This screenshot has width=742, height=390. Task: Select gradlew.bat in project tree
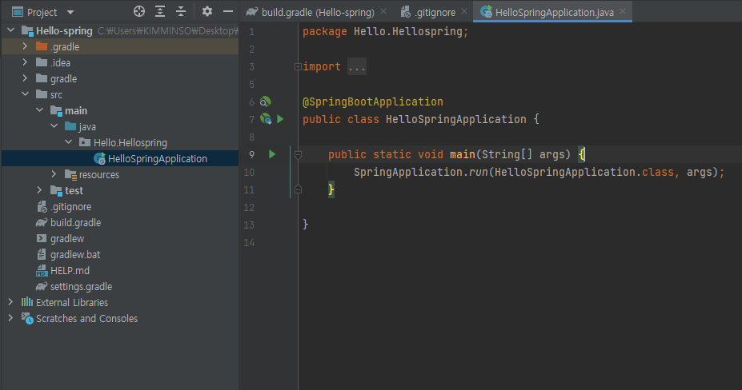(x=75, y=255)
